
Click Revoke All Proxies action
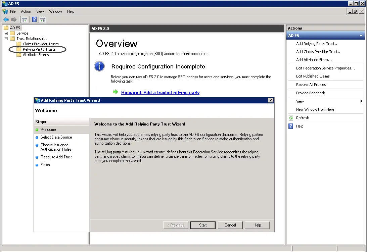tap(311, 85)
